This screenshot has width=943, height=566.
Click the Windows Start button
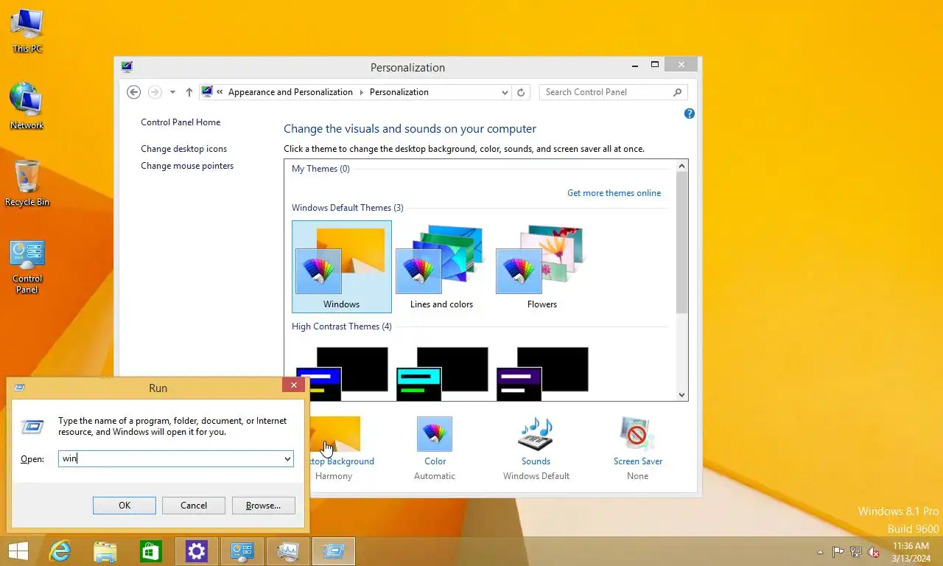click(x=18, y=551)
